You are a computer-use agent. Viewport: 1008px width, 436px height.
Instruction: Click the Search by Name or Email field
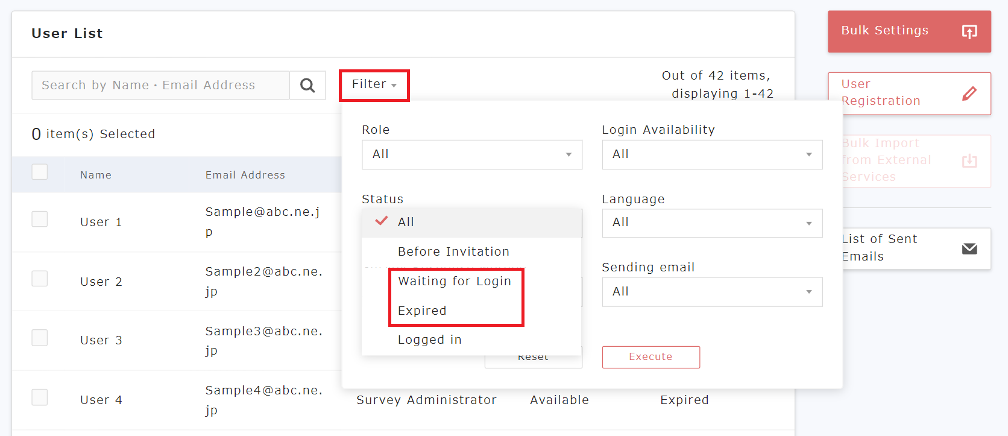(x=160, y=86)
